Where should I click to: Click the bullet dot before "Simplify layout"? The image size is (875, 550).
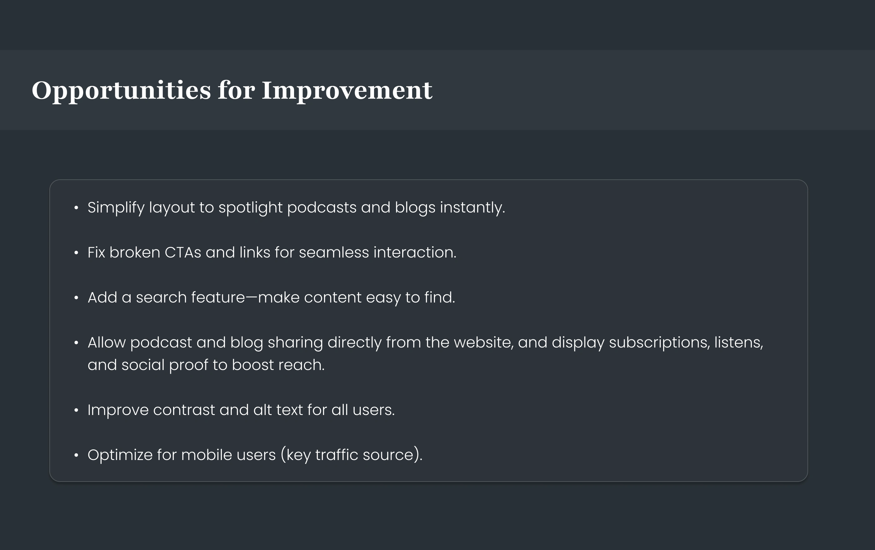pos(76,208)
